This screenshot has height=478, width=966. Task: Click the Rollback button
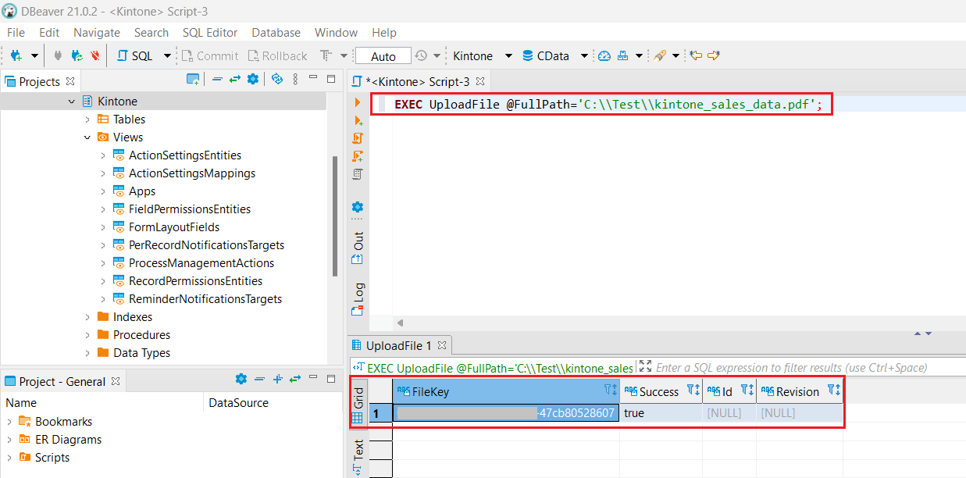click(277, 55)
